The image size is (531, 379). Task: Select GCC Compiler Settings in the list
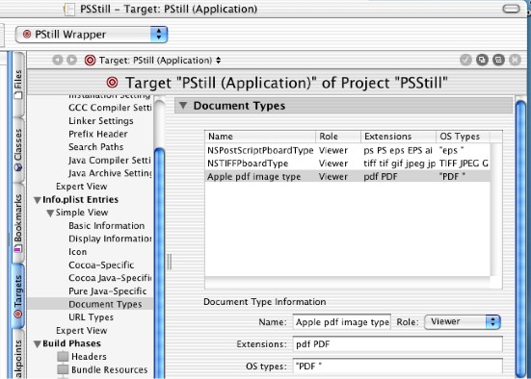coord(110,108)
